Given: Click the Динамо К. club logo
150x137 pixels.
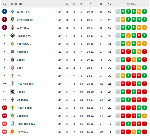Looking at the screenshot, I should coord(13,11).
